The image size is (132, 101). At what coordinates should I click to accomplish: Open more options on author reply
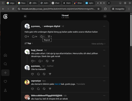[104, 66]
